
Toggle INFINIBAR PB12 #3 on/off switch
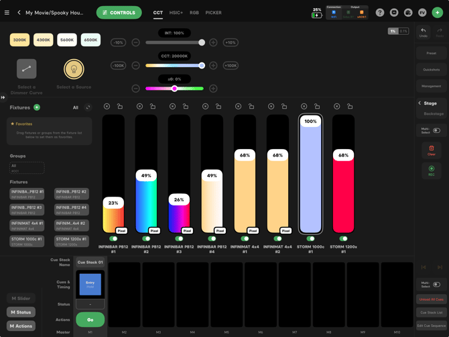[x=179, y=238]
